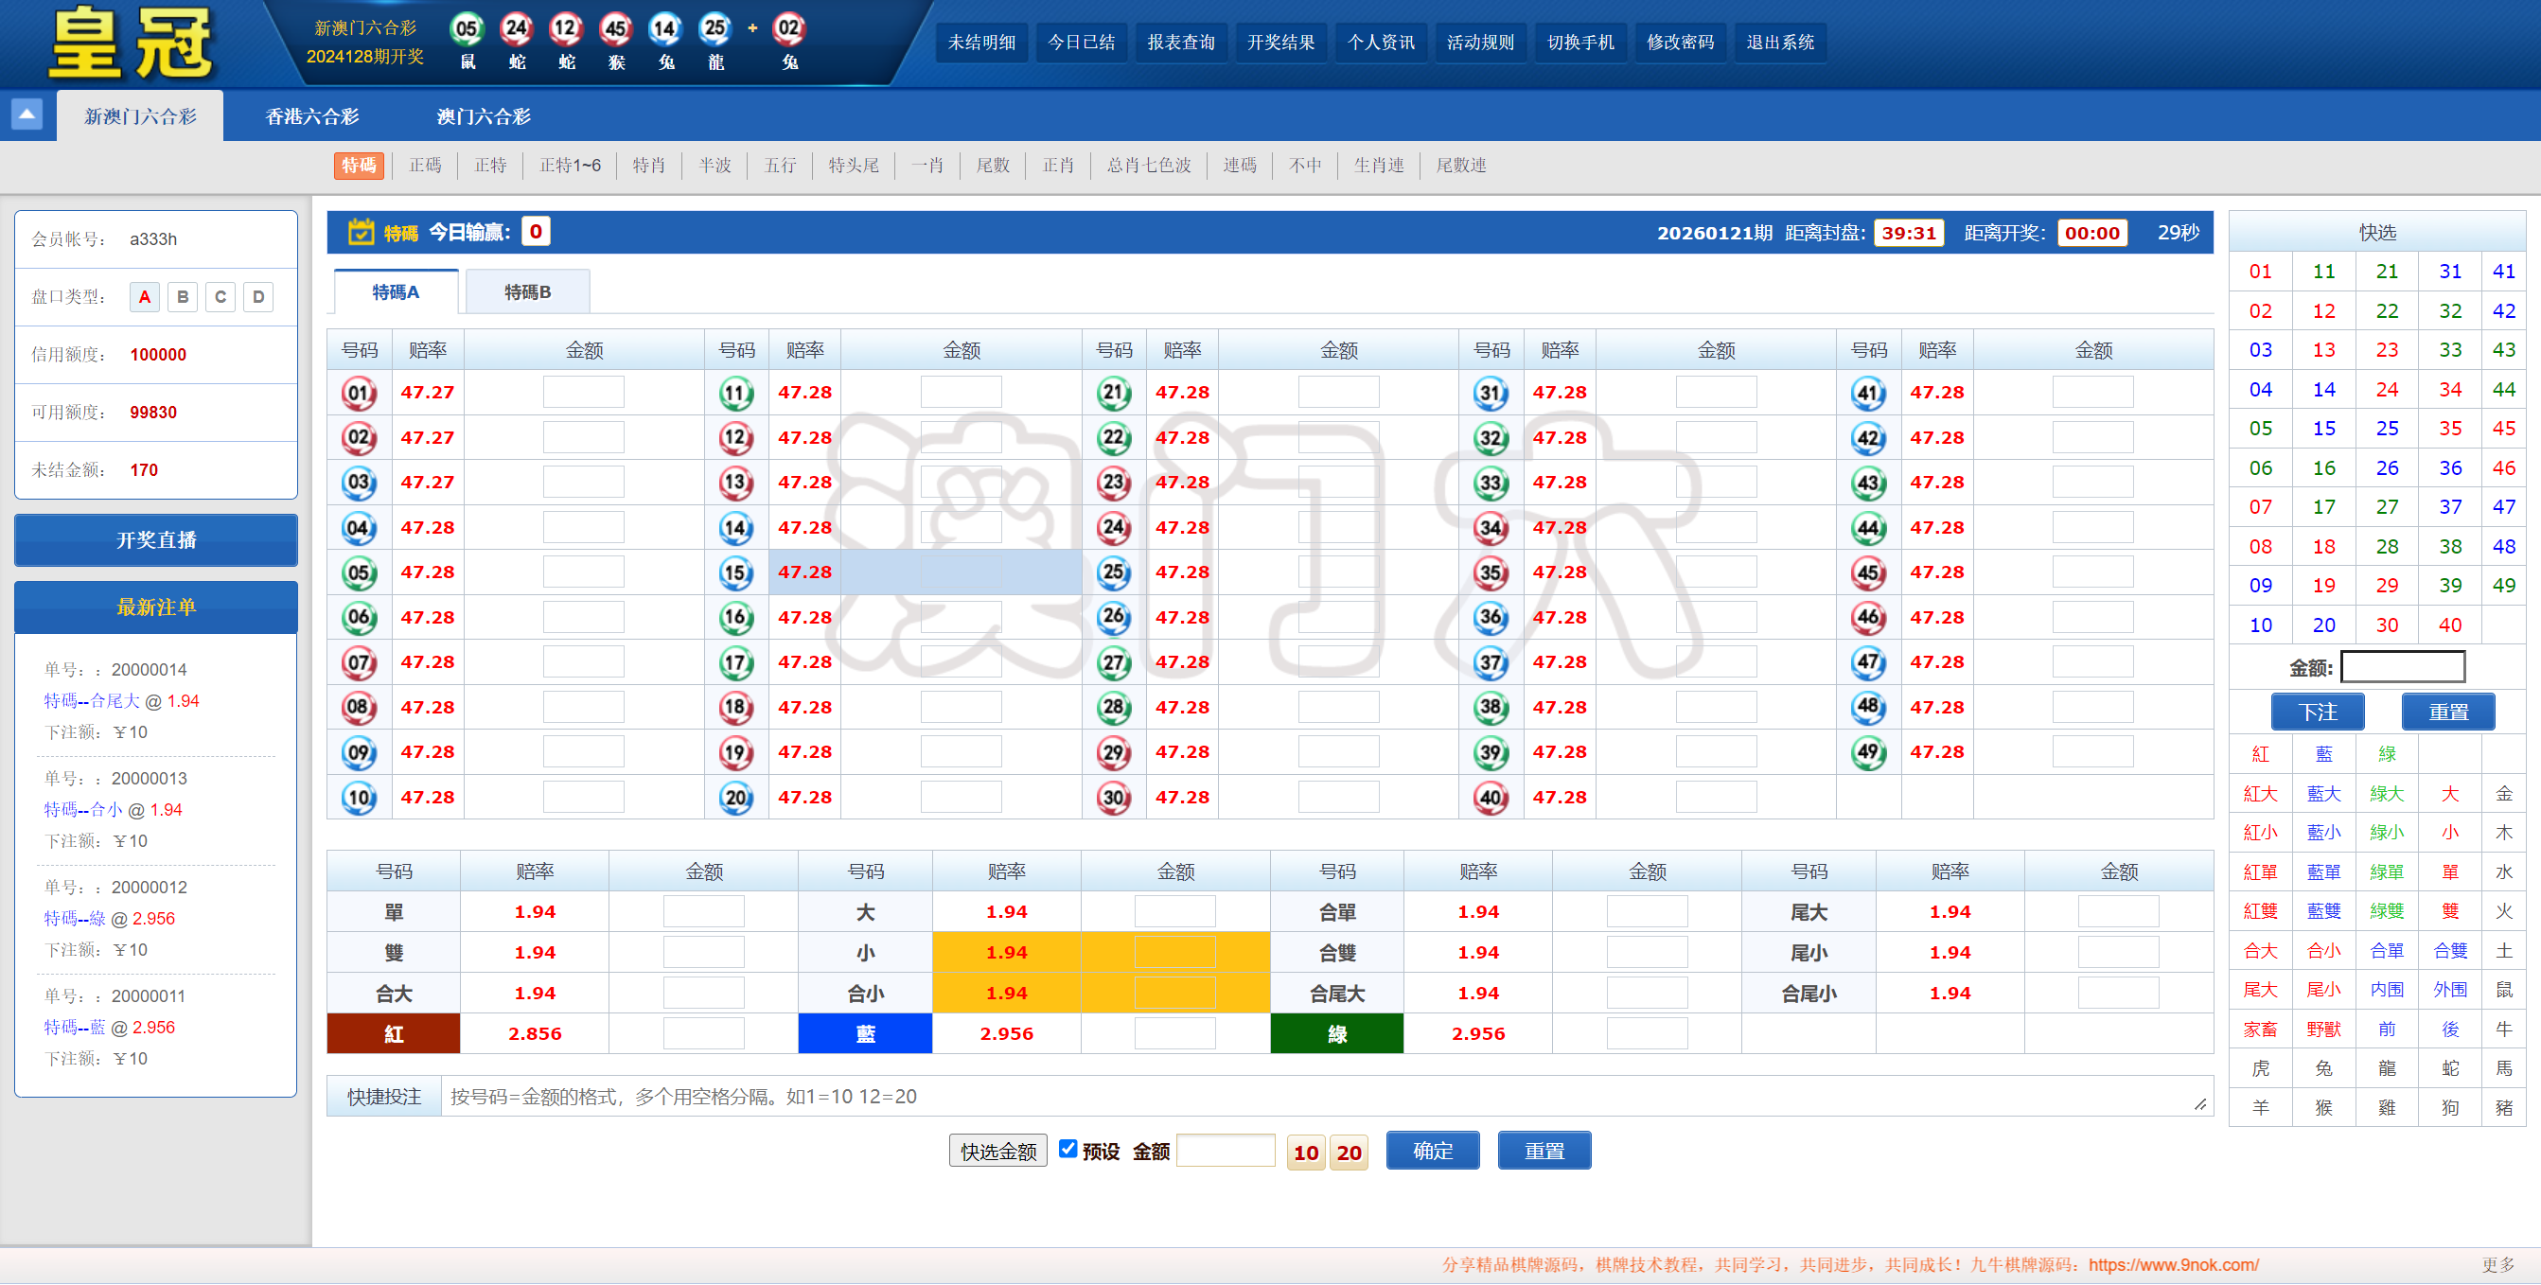Click the collapse arrow icon beside lottery tabs
The height and width of the screenshot is (1285, 2541).
point(26,115)
